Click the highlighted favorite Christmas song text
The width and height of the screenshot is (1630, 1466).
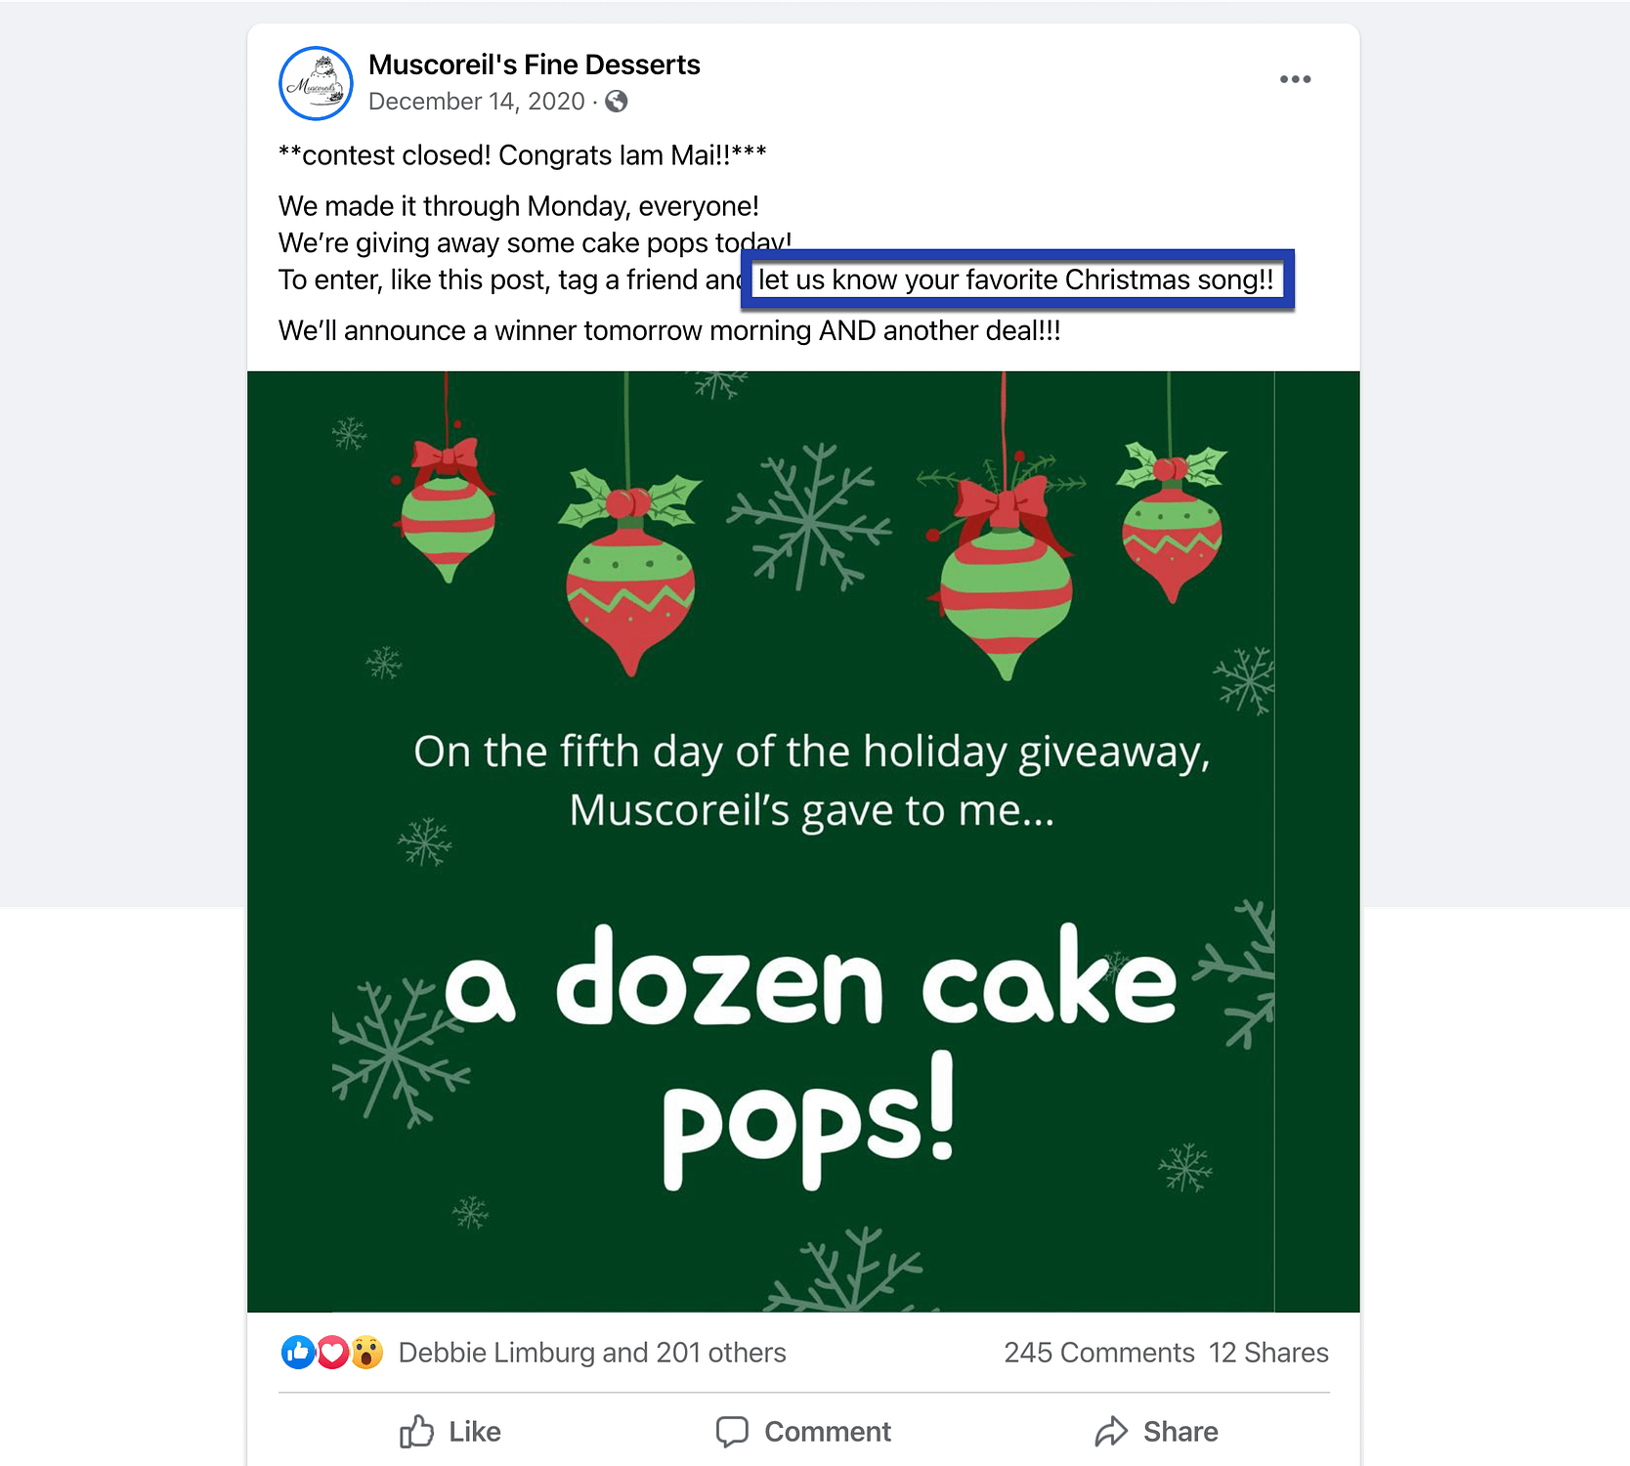1016,280
